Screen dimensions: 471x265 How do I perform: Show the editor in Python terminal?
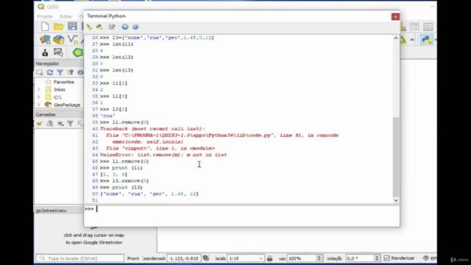[x=112, y=26]
